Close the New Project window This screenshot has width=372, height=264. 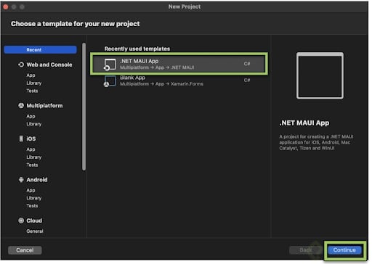click(x=6, y=7)
